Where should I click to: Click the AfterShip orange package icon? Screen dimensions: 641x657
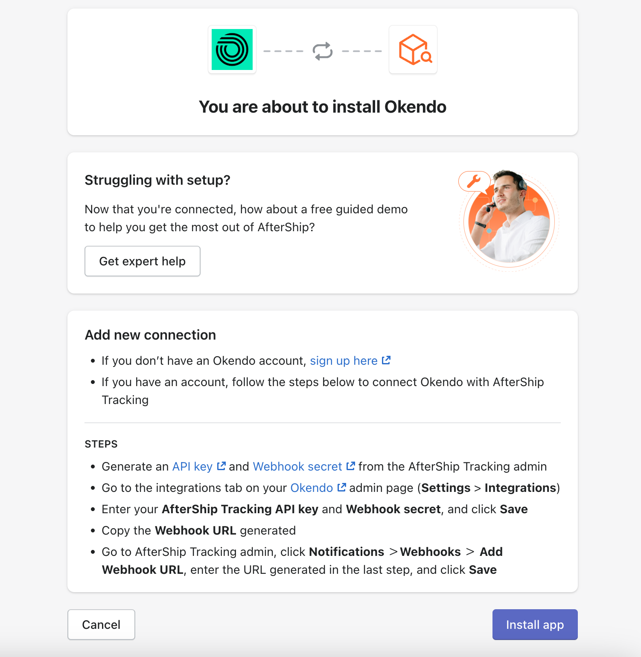pyautogui.click(x=413, y=49)
